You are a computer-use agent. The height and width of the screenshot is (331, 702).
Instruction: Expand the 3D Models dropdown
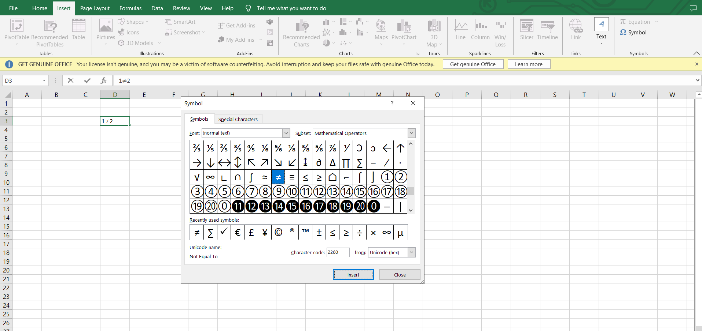pos(159,43)
